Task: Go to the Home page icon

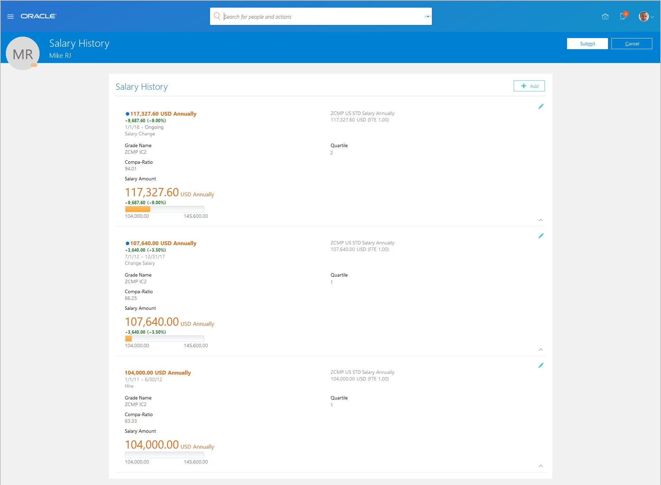Action: [605, 16]
